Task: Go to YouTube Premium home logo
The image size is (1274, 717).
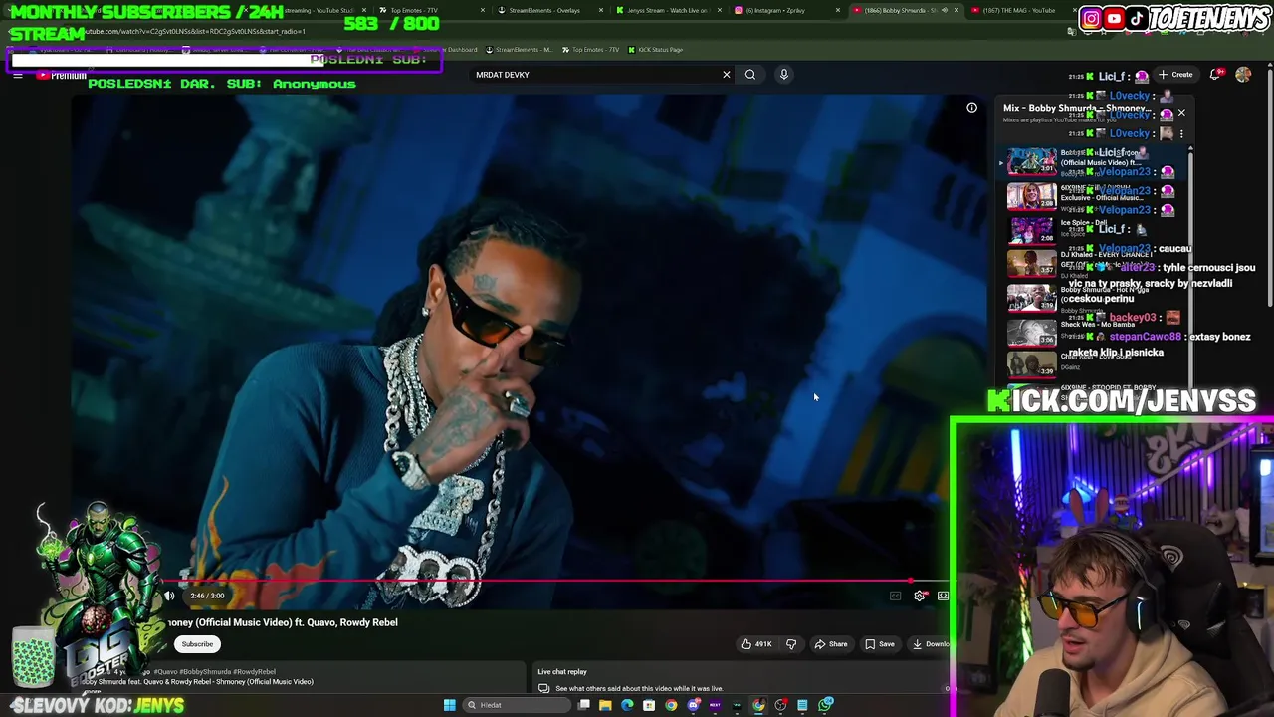Action: 62,75
